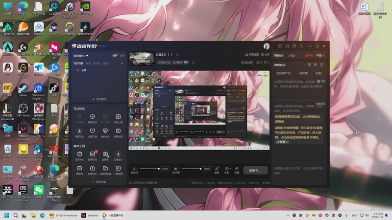Open the customer service headset icon
392x220 pixels.
[287, 46]
